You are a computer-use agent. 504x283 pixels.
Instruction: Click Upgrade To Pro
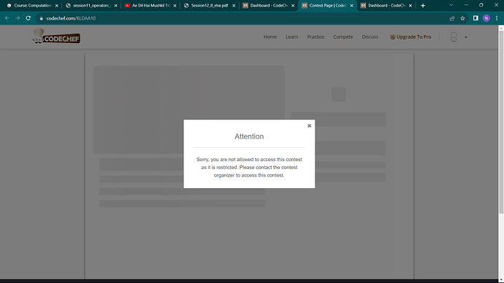point(411,37)
